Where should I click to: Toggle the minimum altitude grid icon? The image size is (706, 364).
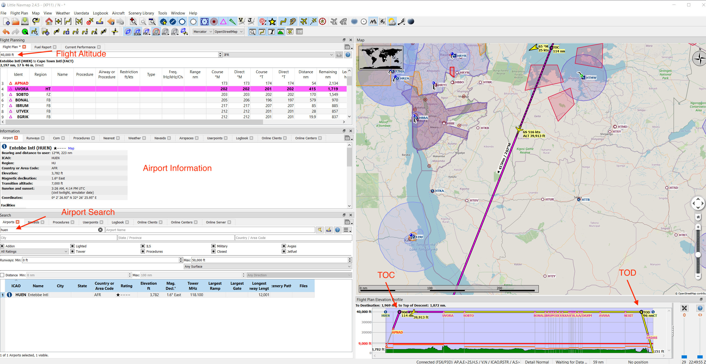point(382,21)
